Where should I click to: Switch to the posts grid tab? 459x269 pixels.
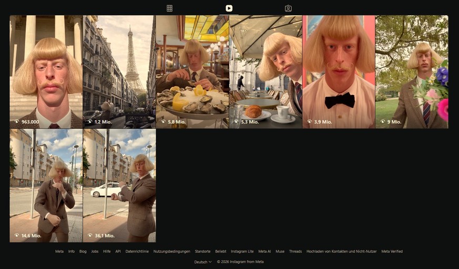pos(169,8)
